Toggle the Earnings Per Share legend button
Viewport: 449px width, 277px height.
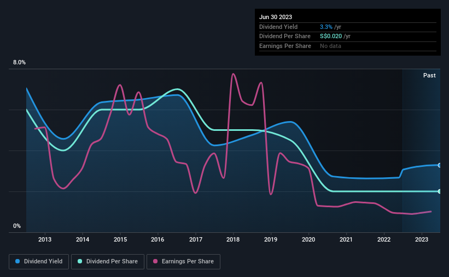[183, 262]
